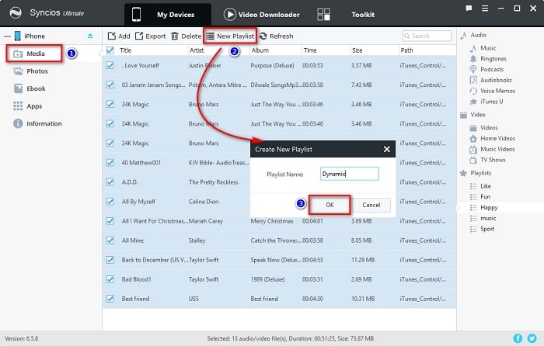544x346 pixels.
Task: Click the Syncios logo icon
Action: 16,13
